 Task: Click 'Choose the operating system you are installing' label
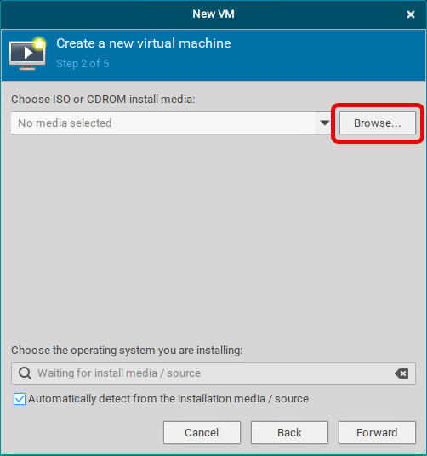click(127, 351)
